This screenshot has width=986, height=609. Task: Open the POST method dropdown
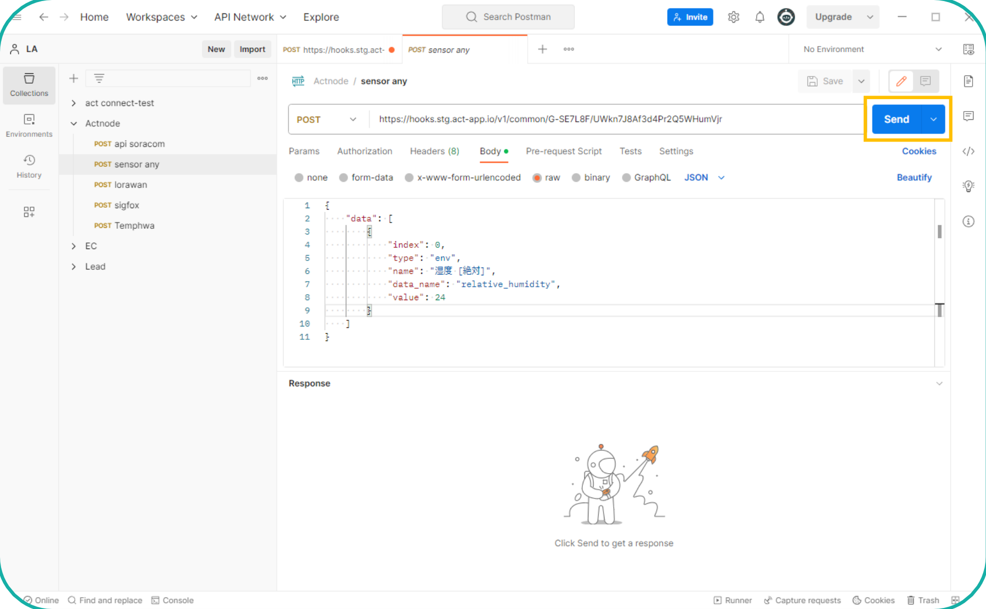coord(327,119)
